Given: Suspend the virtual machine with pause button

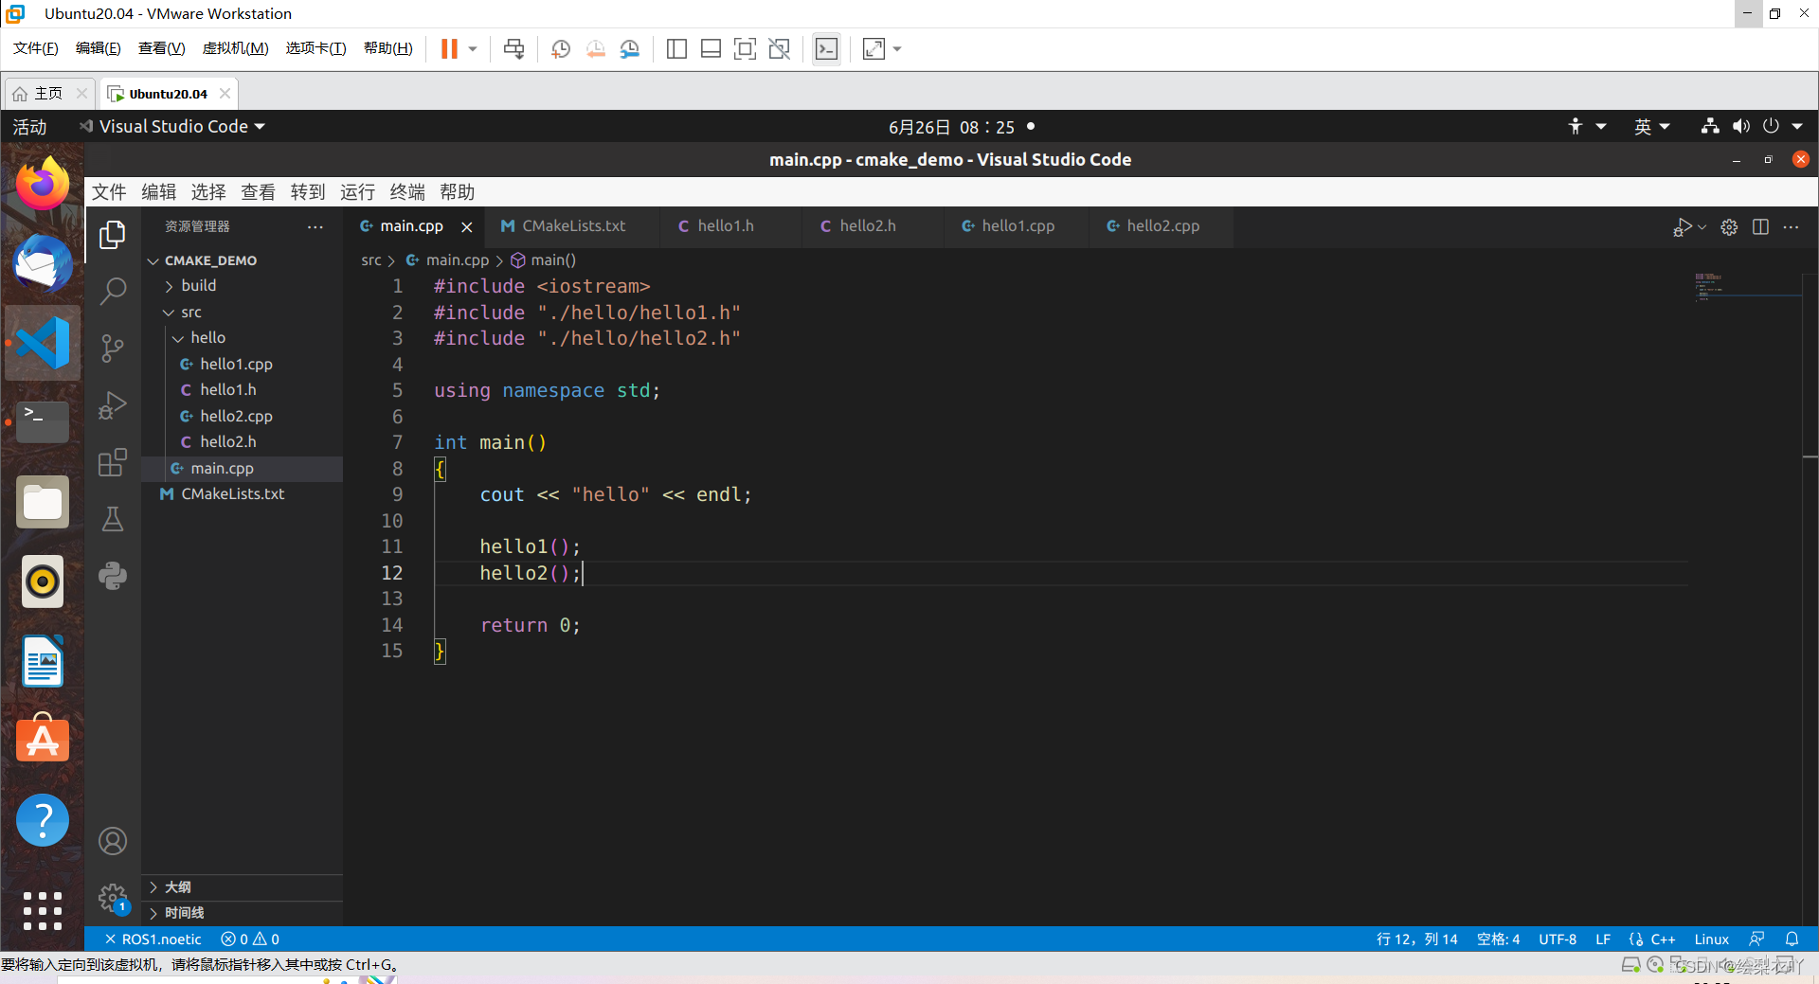Looking at the screenshot, I should [450, 49].
